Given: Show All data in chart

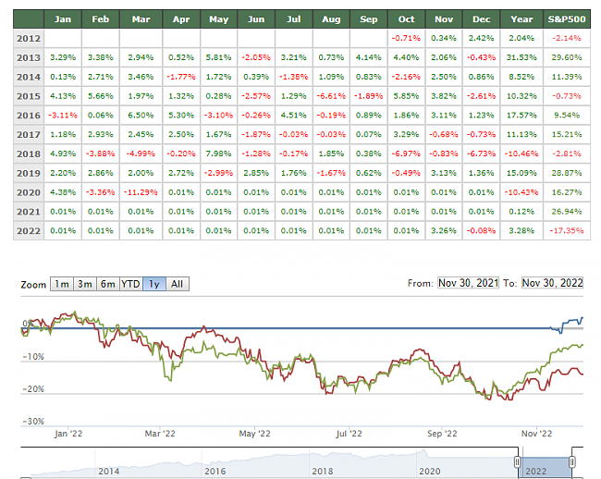Looking at the screenshot, I should (178, 284).
